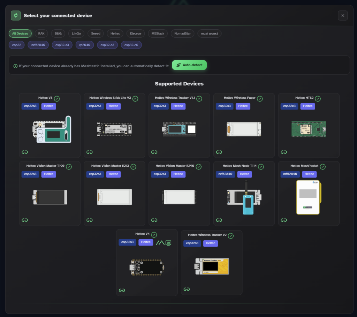Toggle the esp32 architecture filter
The image size is (357, 317).
coord(17,45)
